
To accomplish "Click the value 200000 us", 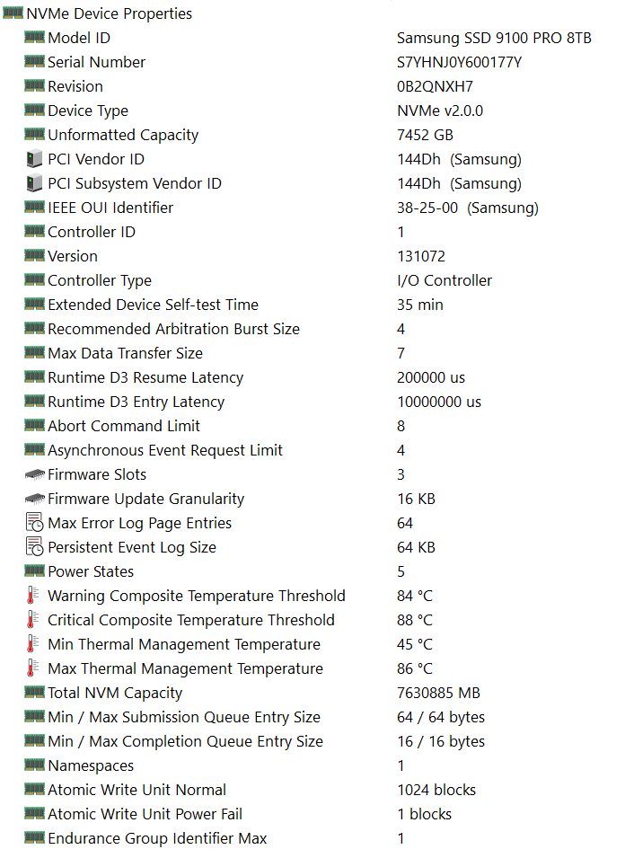I will [x=431, y=377].
